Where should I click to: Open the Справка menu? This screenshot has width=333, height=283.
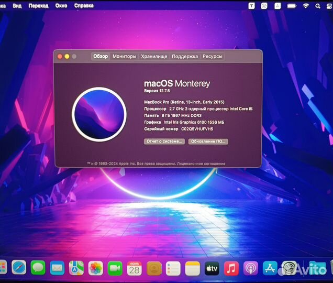pos(84,6)
